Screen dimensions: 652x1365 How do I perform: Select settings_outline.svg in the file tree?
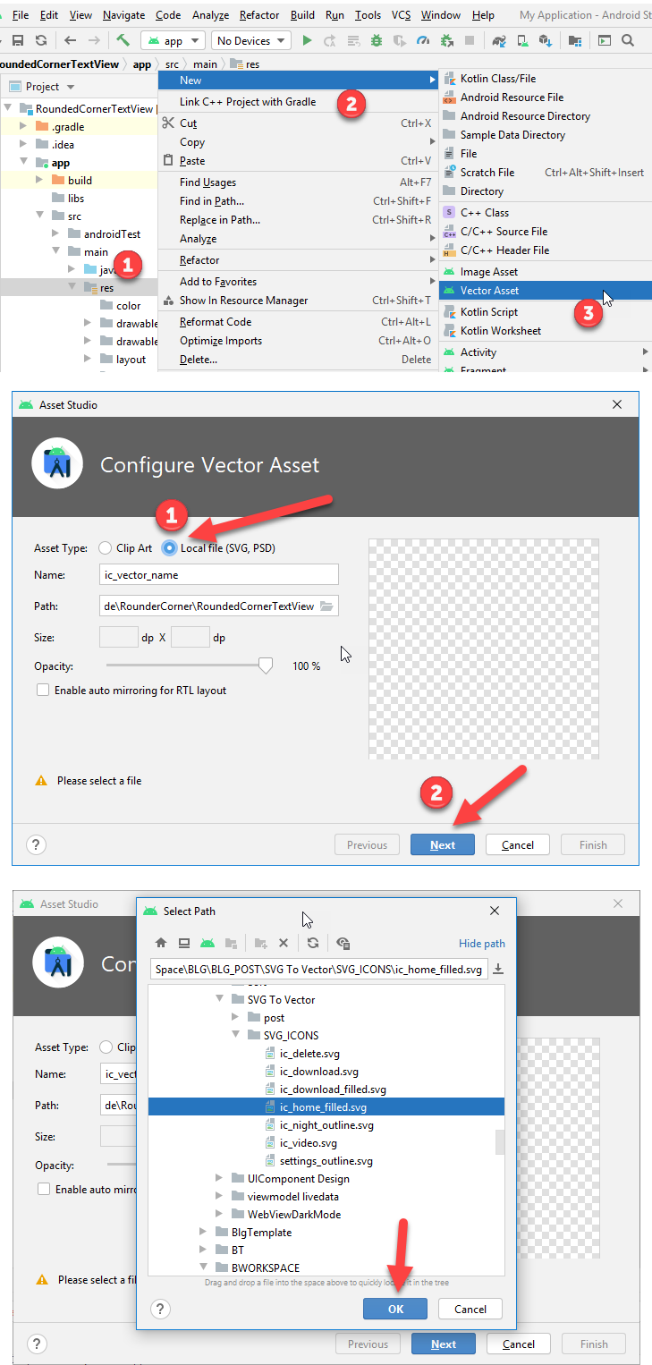point(326,1160)
